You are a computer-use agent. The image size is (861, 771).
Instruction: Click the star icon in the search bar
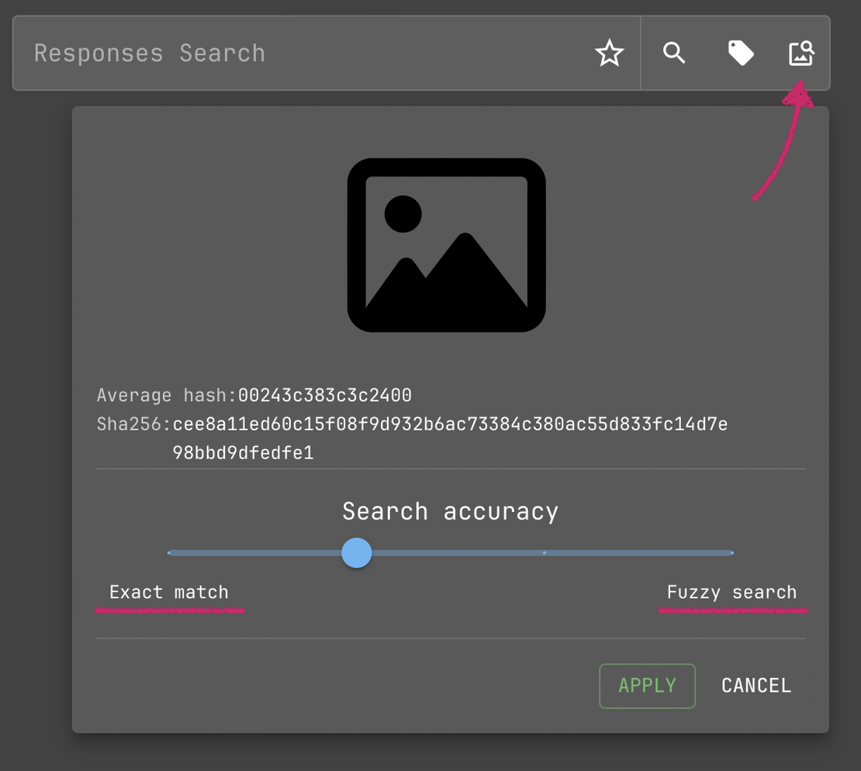(x=610, y=53)
